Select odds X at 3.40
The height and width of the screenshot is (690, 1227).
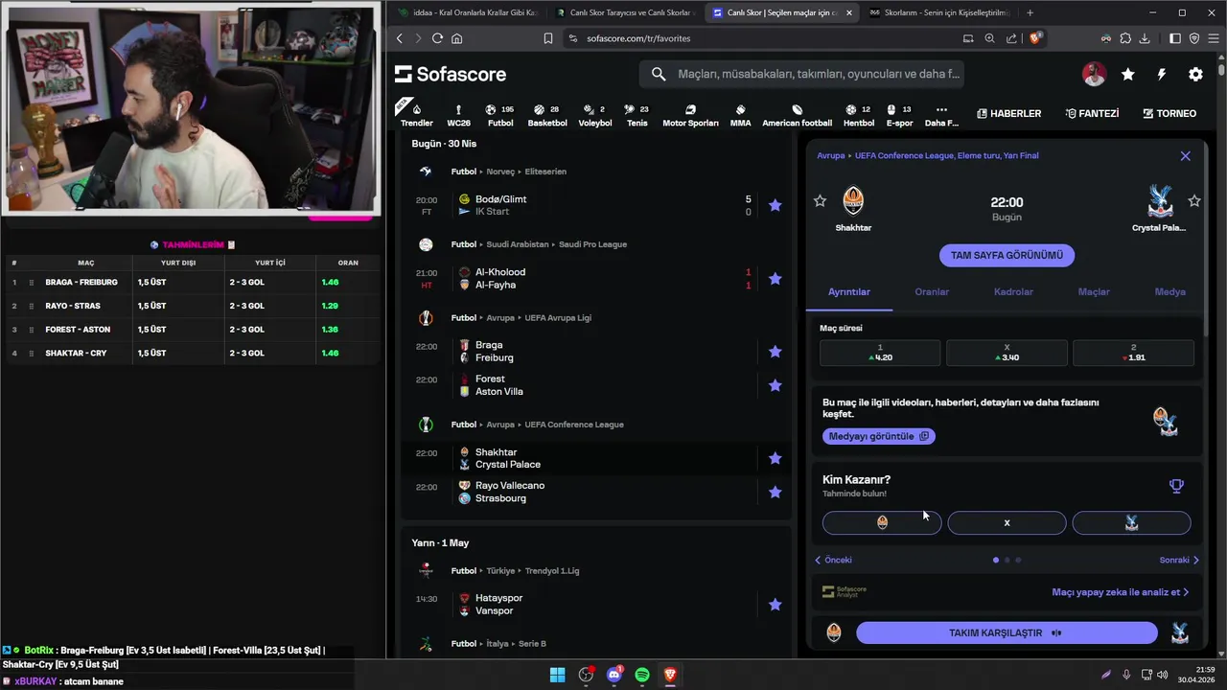[x=1007, y=353]
